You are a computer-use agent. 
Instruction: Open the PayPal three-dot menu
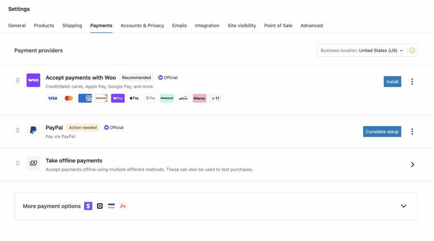[412, 131]
